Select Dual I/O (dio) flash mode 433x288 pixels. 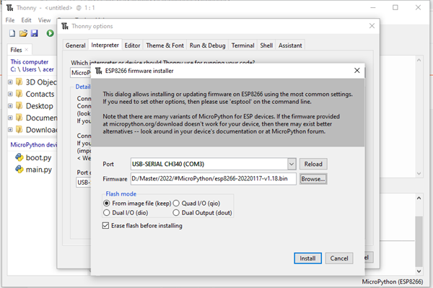click(106, 213)
